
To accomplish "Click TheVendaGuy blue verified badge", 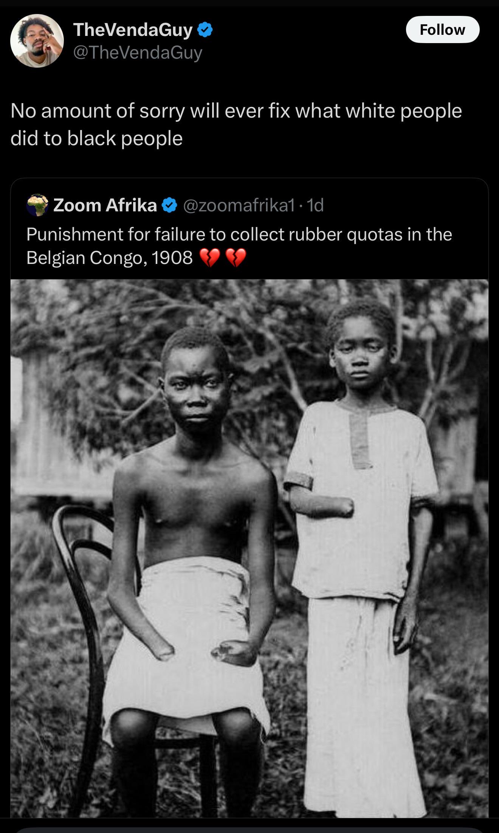I will pos(205,30).
